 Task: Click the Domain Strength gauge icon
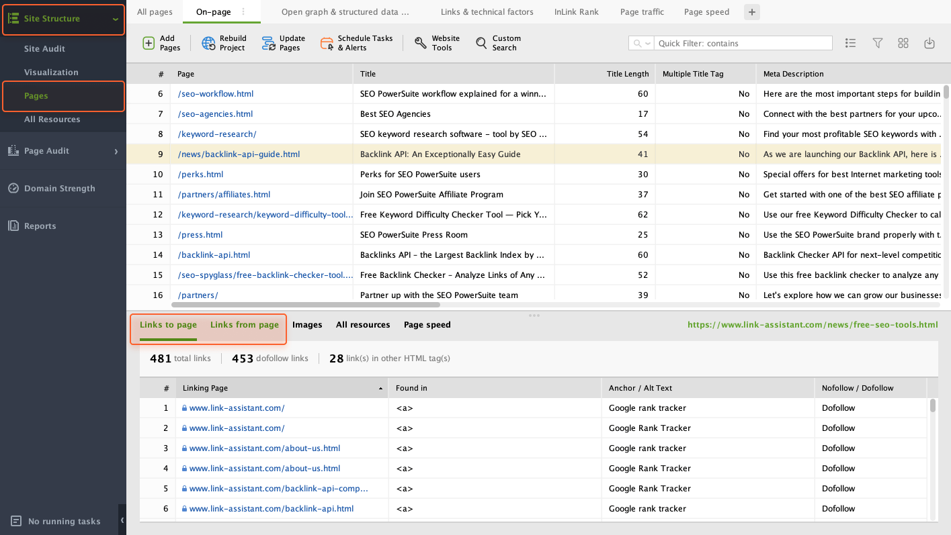point(13,188)
